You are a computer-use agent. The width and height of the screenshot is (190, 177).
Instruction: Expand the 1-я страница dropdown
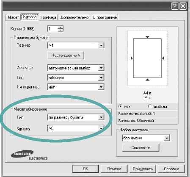(x=76, y=87)
